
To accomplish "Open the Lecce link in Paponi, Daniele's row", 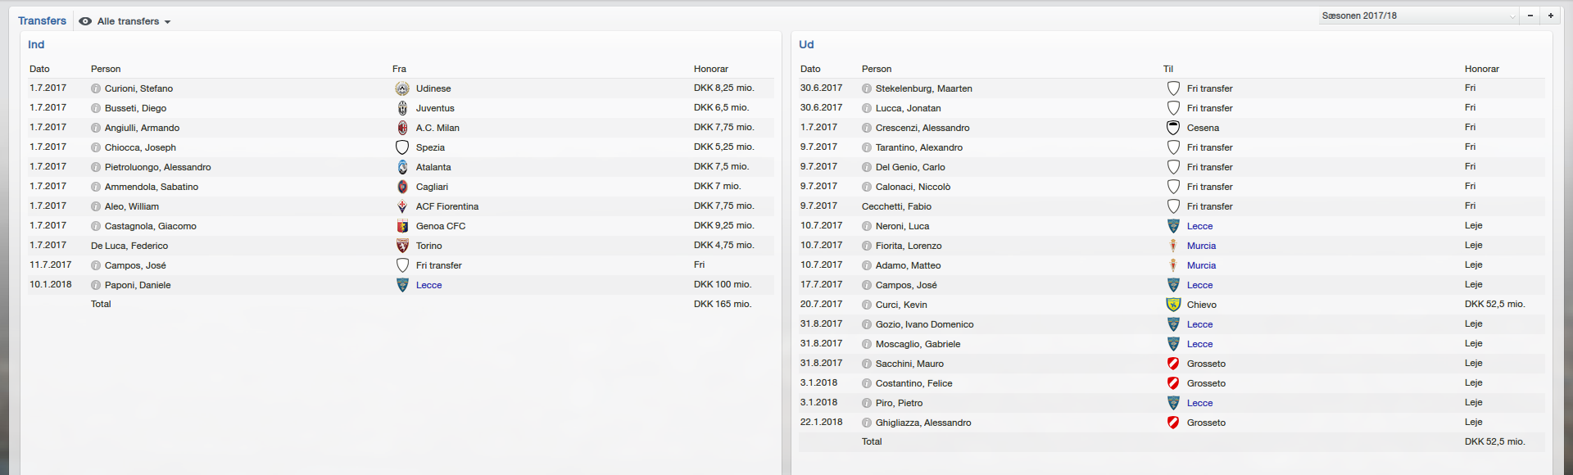I will tap(428, 285).
